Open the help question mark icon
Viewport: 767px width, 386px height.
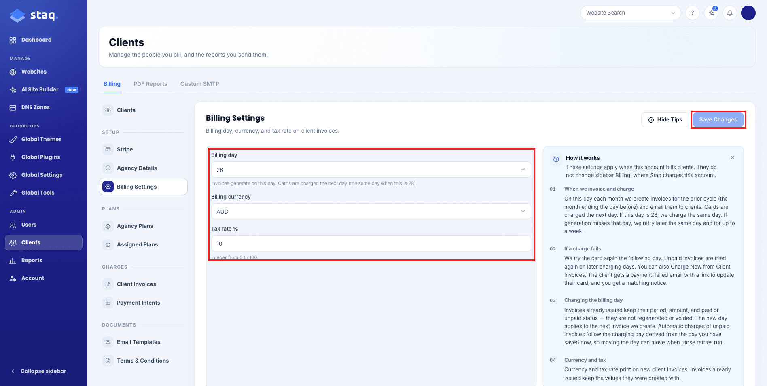[x=693, y=13]
